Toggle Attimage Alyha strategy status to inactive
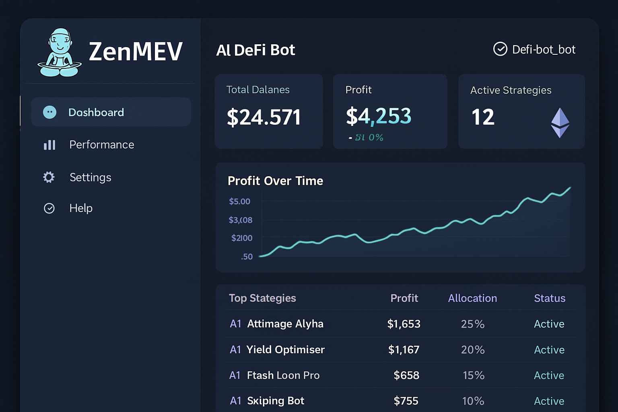Viewport: 618px width, 412px height. click(x=549, y=324)
